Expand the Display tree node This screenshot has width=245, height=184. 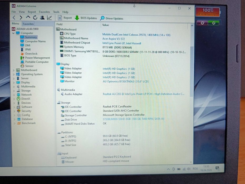click(14, 83)
